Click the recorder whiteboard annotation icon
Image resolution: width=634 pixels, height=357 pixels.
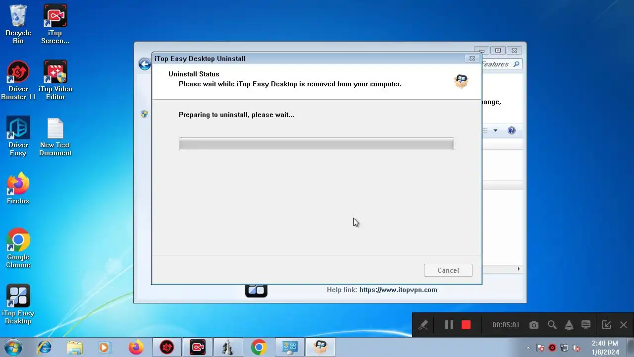[x=586, y=325]
